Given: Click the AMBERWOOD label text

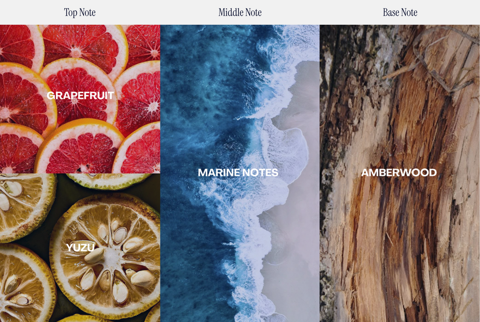Looking at the screenshot, I should coord(399,173).
